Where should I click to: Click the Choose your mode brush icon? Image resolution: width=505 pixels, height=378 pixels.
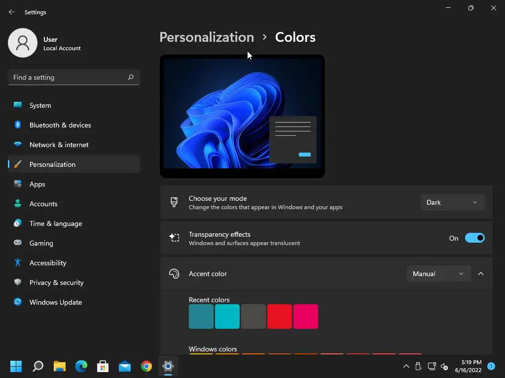click(x=174, y=202)
